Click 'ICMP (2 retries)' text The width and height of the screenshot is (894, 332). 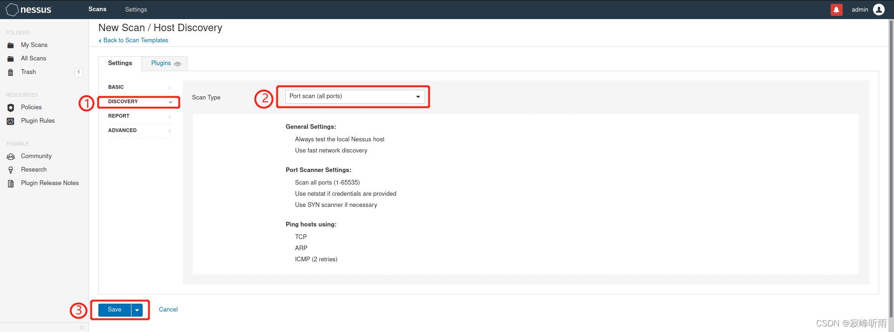(316, 259)
